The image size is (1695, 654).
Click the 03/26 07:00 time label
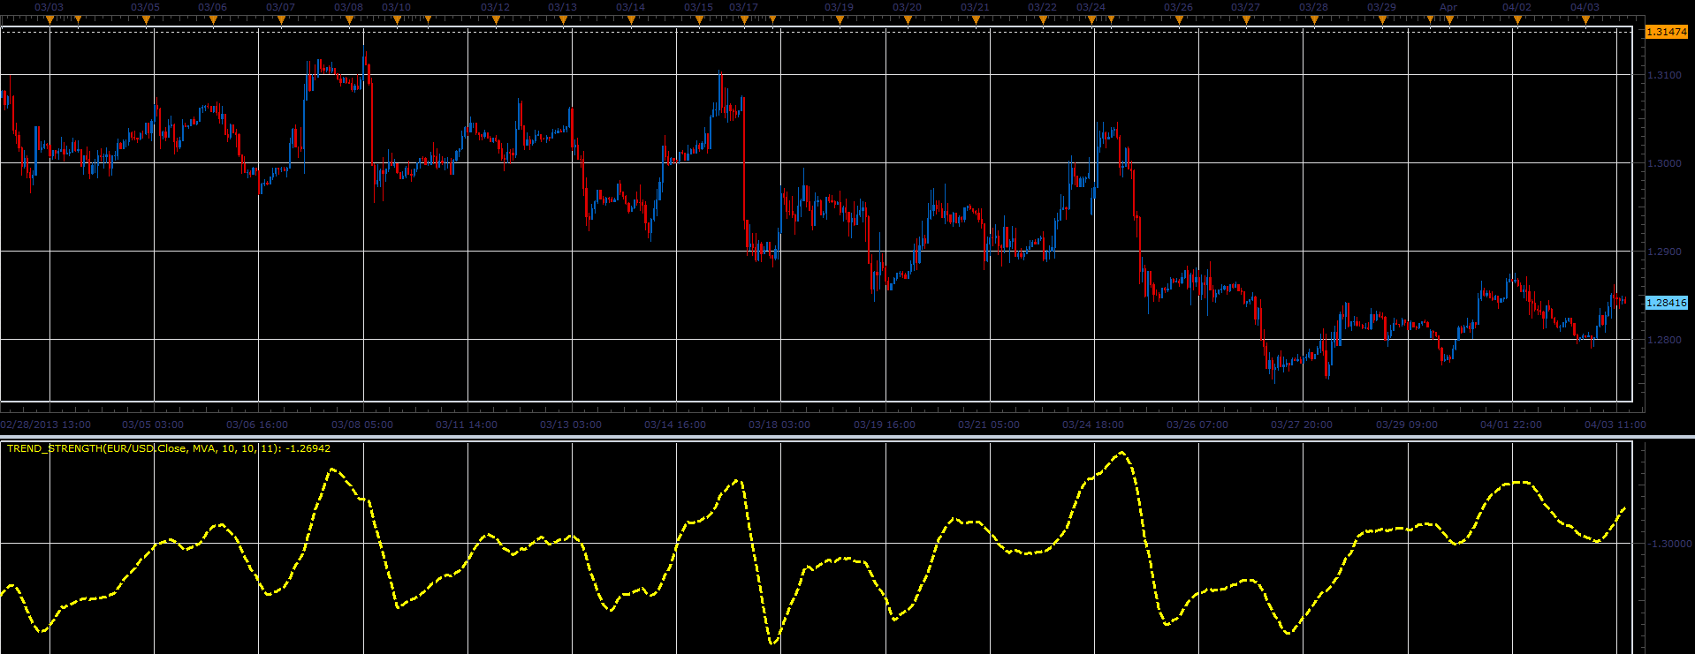coord(1197,425)
